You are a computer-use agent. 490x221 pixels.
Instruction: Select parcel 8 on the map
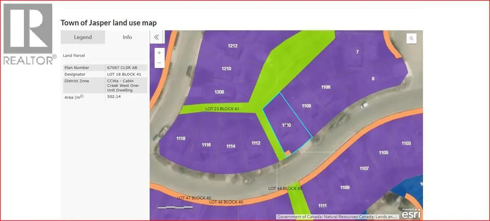click(373, 79)
